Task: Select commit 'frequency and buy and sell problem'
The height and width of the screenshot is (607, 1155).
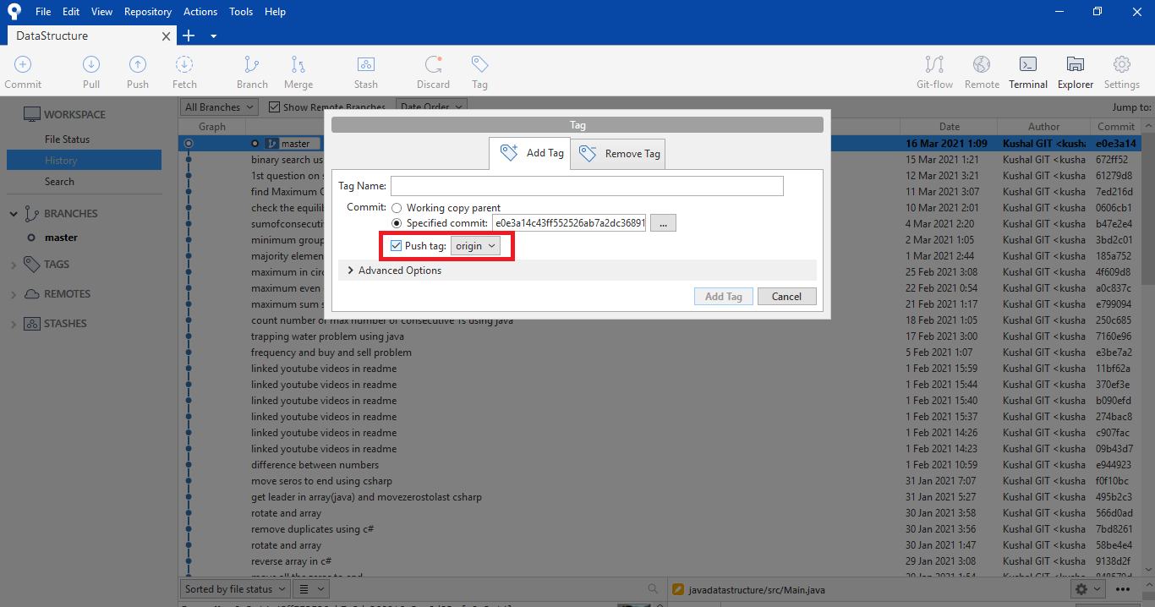Action: coord(331,353)
